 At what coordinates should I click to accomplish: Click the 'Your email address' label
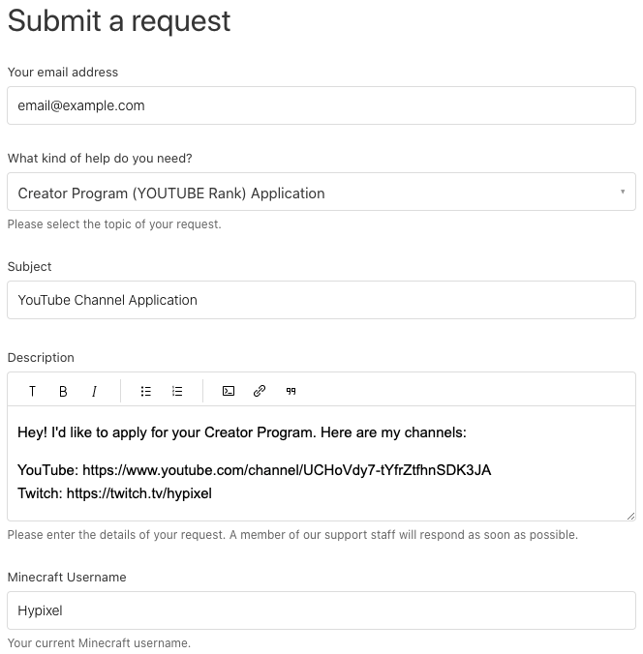(63, 73)
